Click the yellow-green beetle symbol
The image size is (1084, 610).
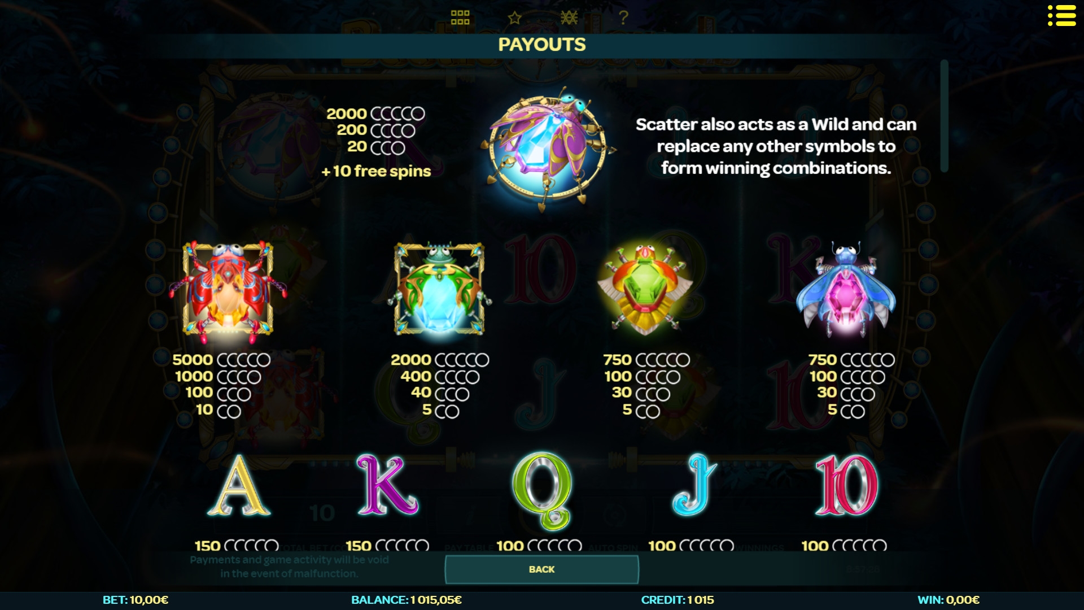point(645,289)
